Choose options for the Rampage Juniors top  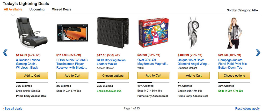(x=234, y=76)
